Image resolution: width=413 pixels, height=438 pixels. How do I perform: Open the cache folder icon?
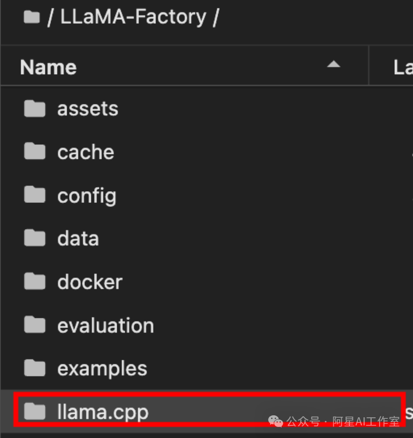point(35,152)
